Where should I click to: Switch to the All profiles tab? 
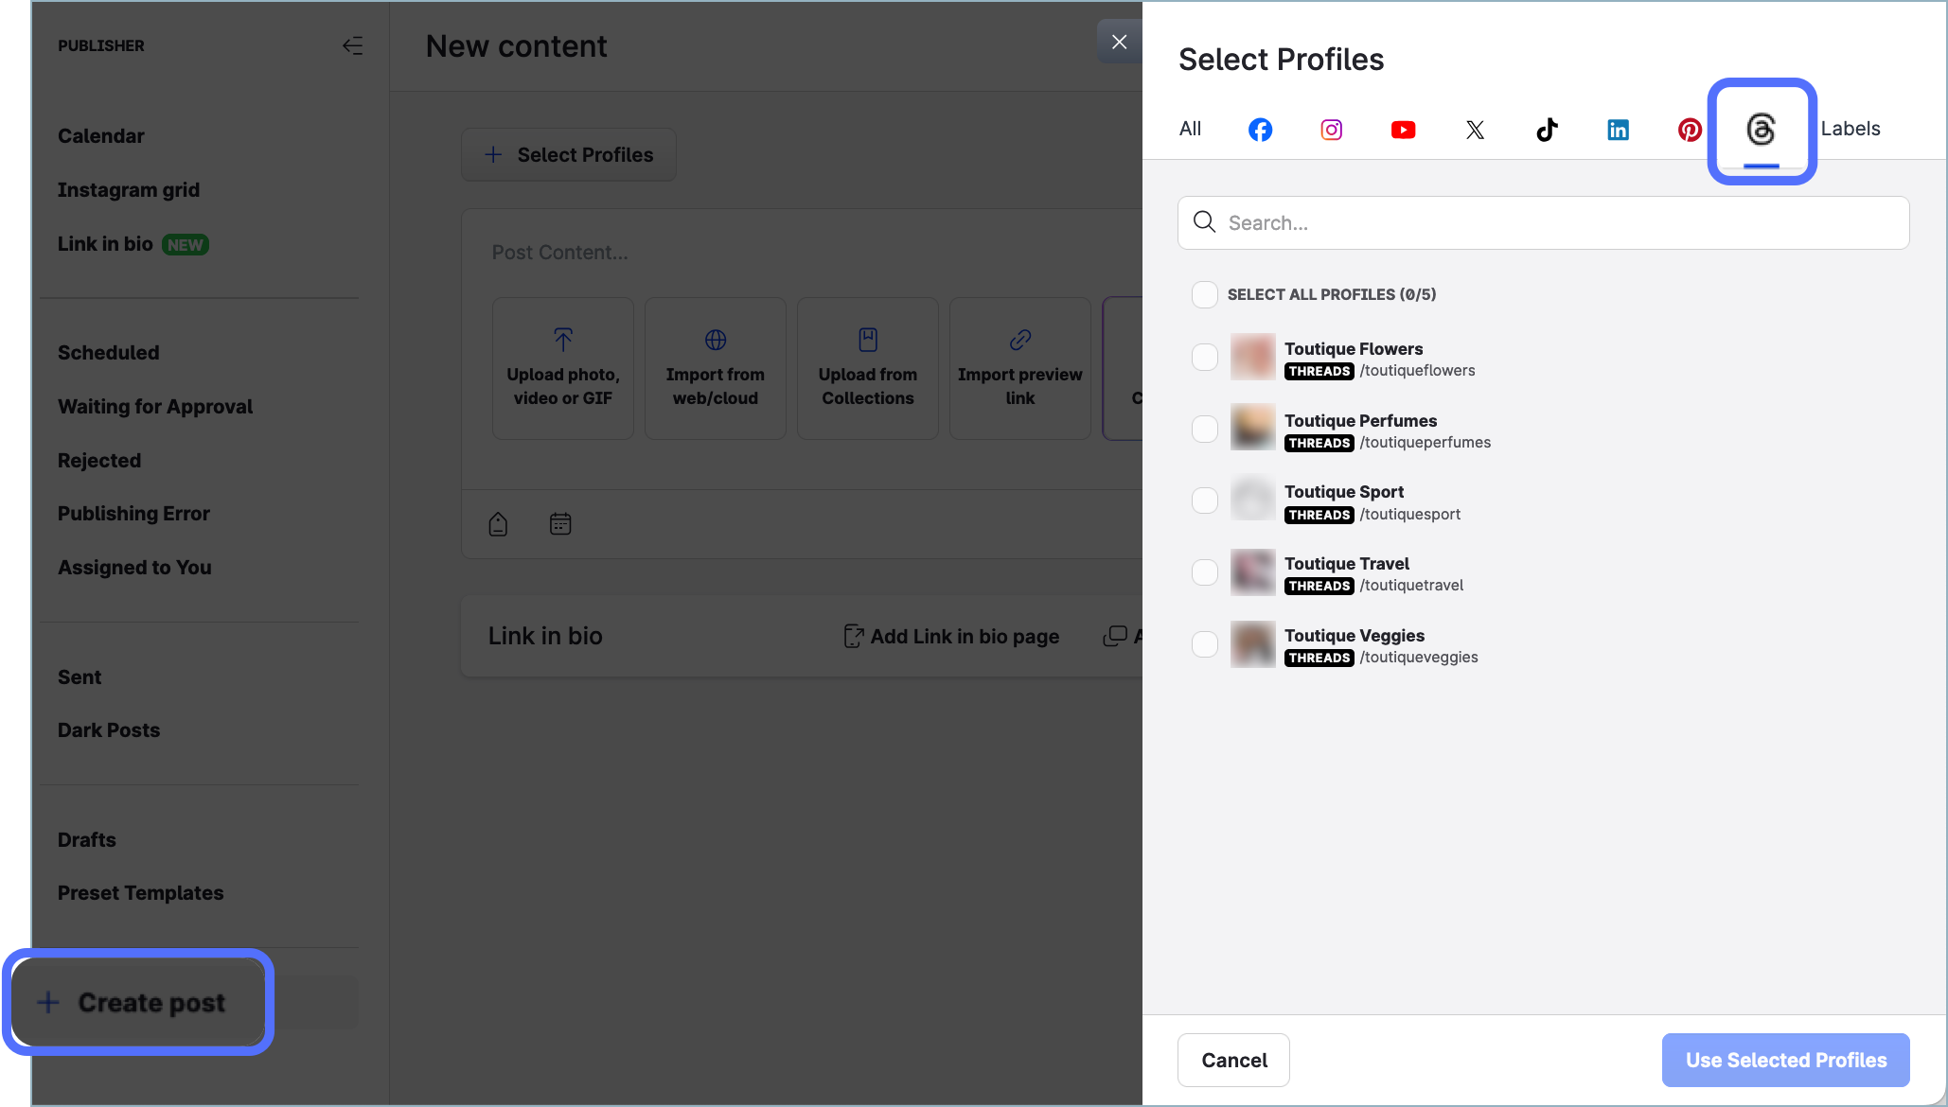pyautogui.click(x=1190, y=129)
